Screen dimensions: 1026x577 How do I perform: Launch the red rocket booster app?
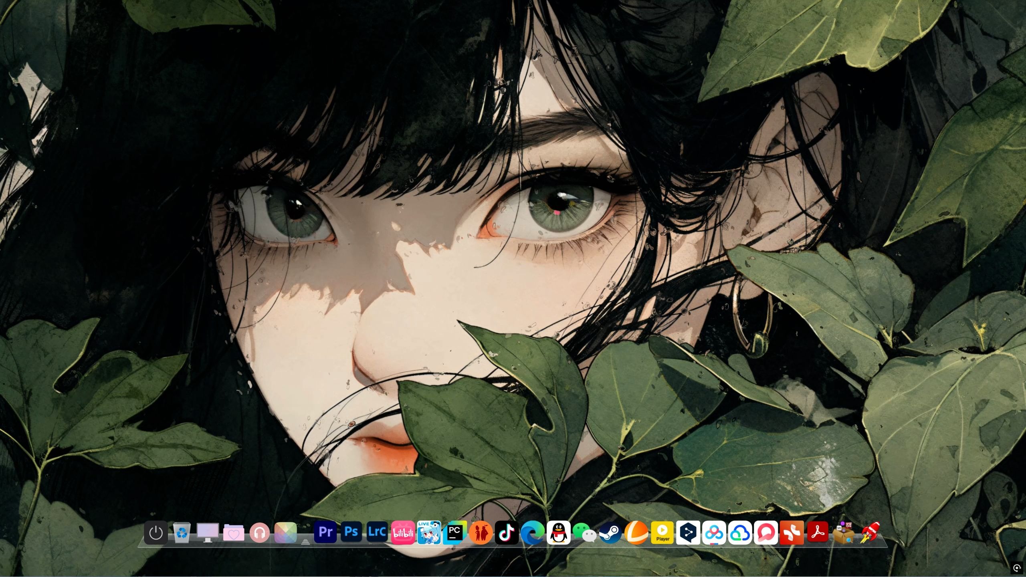[x=870, y=533]
